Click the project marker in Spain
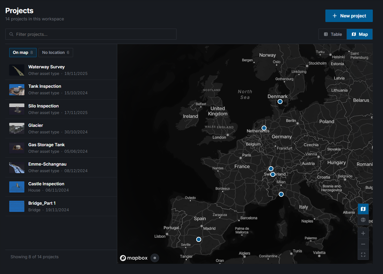Screen dimensions: 383x274 199,240
